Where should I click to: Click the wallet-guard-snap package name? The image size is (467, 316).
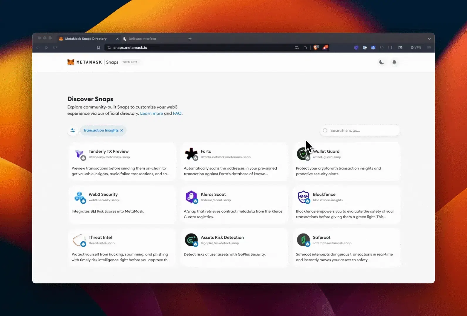327,157
